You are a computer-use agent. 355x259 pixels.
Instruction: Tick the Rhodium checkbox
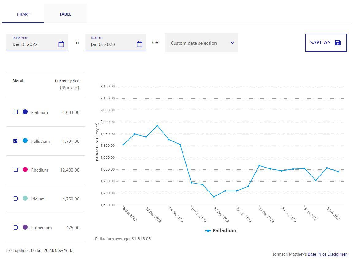click(16, 170)
